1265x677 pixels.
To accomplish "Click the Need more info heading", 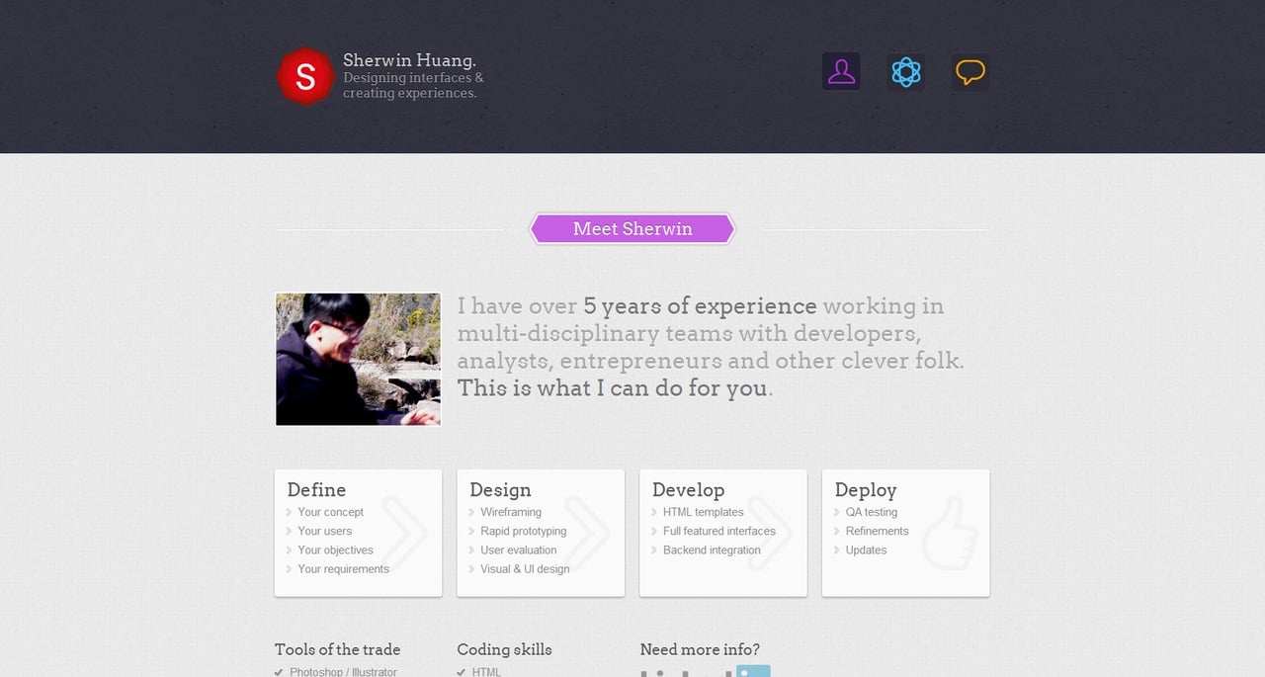I will pos(700,649).
